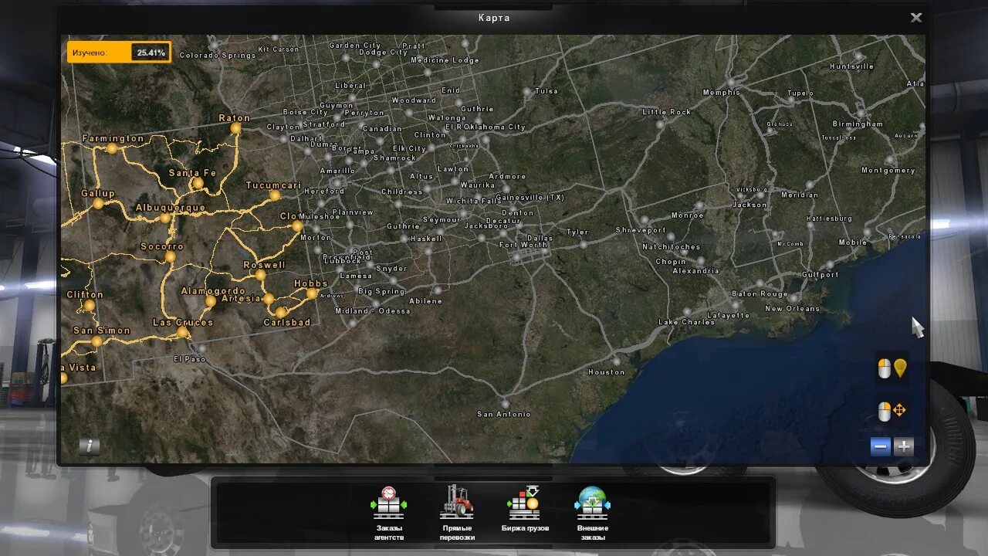Click the El Paso city label
988x556 pixels.
click(190, 359)
